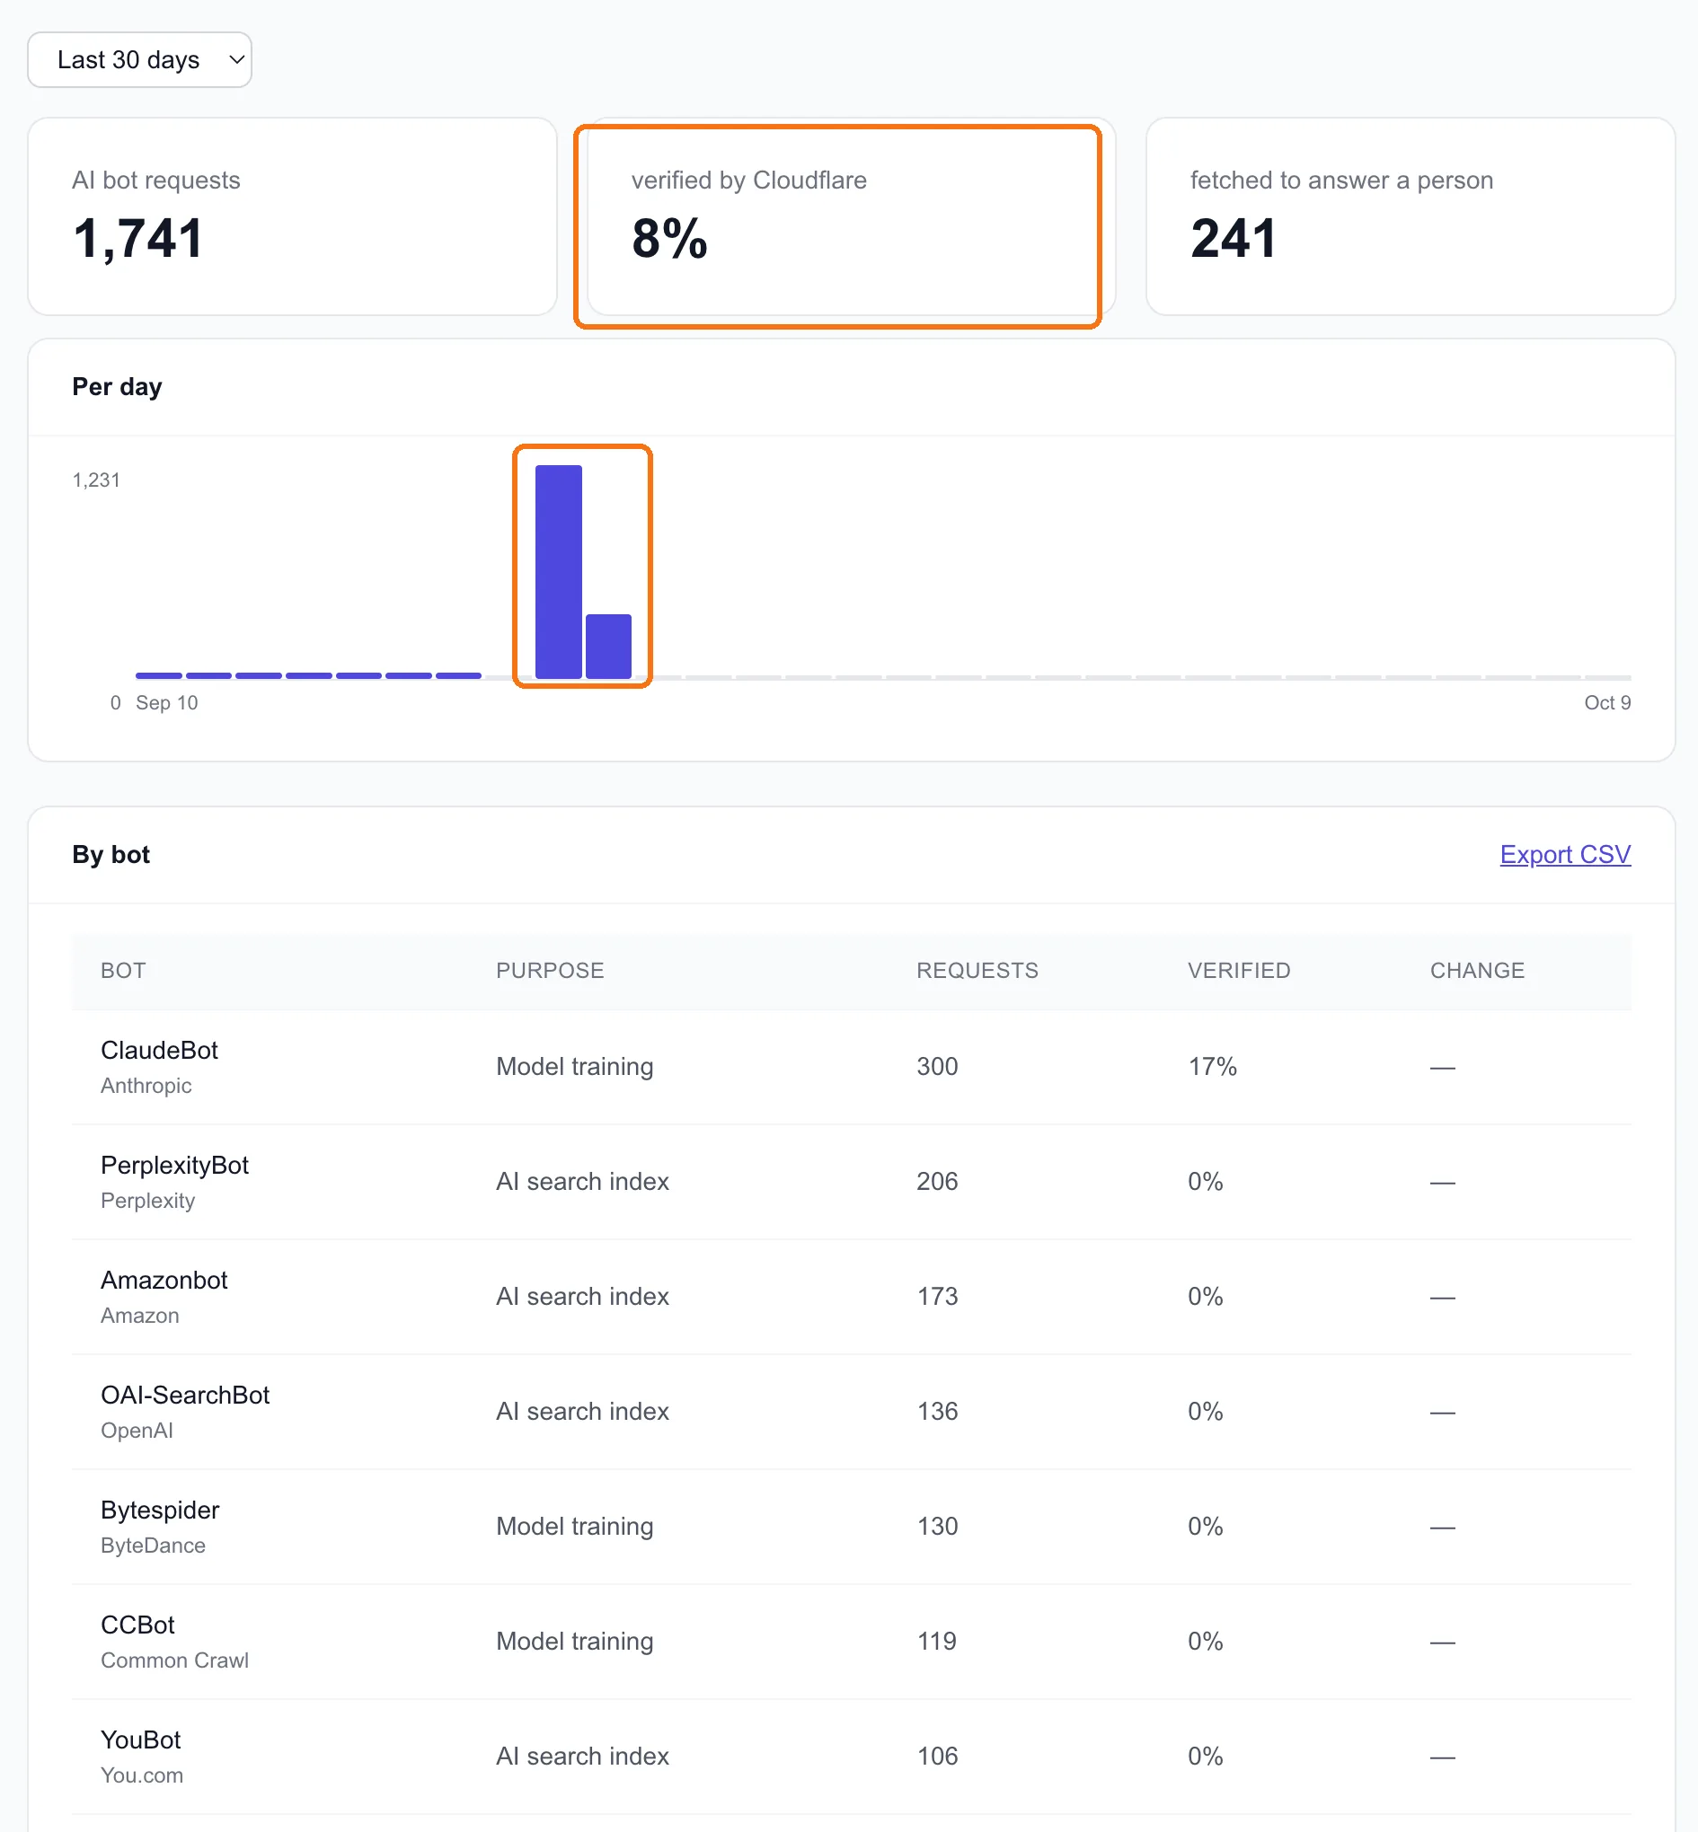
Task: Click the 206 requests value for PerplexityBot
Action: click(x=937, y=1181)
